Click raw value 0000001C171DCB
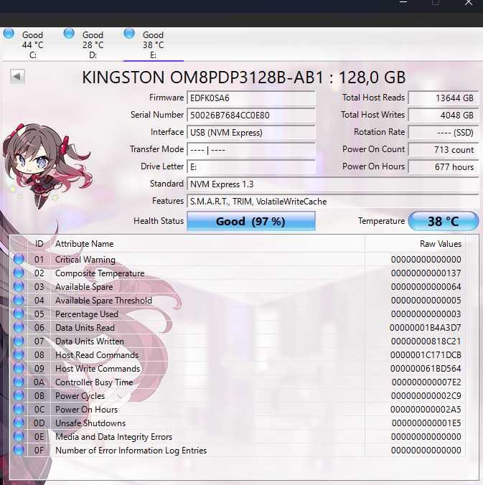 (426, 354)
